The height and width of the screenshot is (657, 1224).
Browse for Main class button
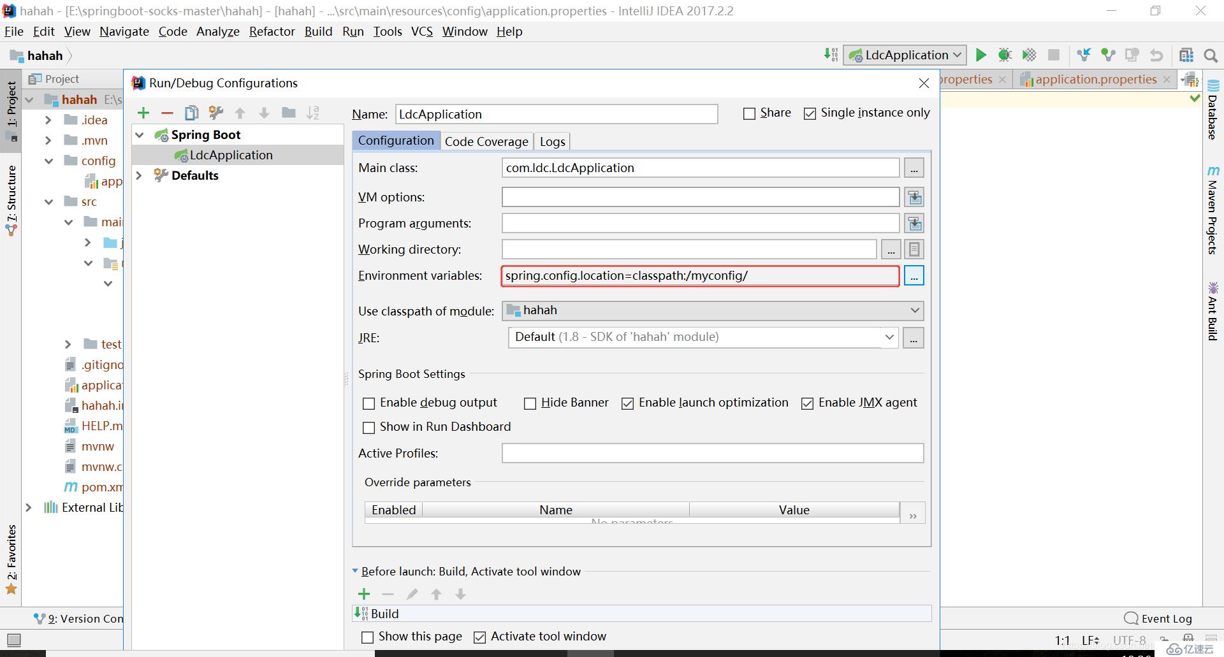click(x=914, y=168)
